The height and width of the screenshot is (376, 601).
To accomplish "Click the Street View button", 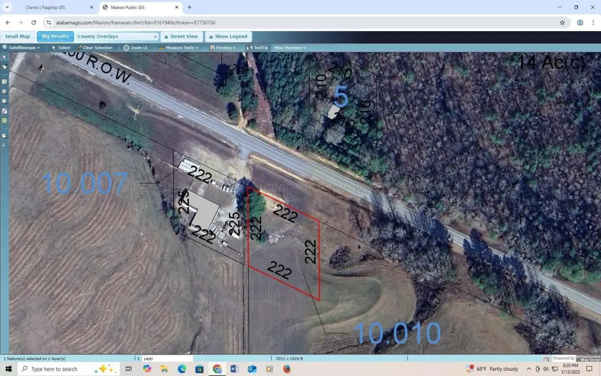I will click(181, 36).
